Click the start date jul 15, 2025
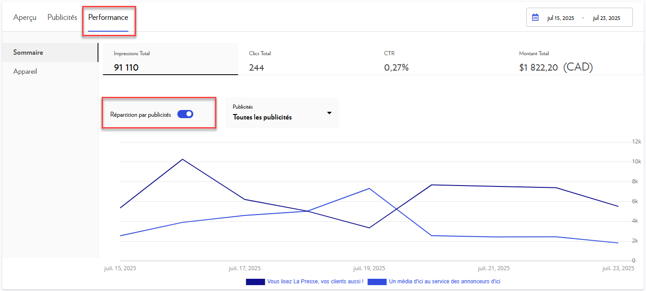Viewport: 646px width, 291px height. 560,18
